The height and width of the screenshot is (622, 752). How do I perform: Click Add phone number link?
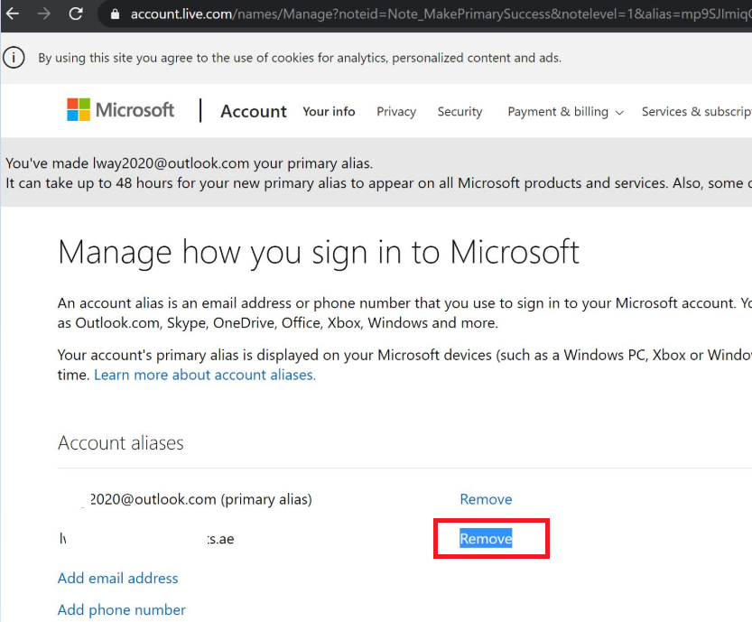pos(121,609)
